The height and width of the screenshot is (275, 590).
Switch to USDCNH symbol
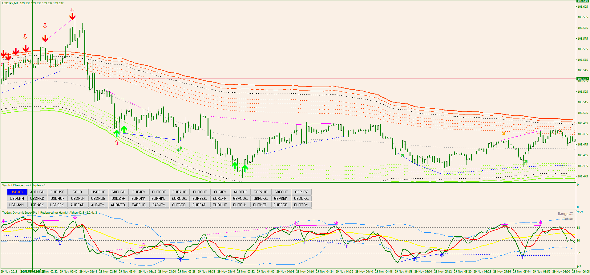tap(17, 198)
